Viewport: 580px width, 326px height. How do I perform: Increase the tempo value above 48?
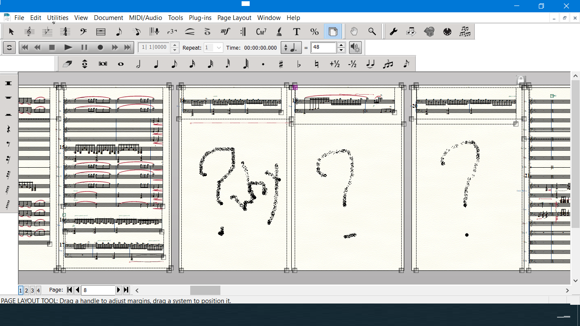[342, 45]
